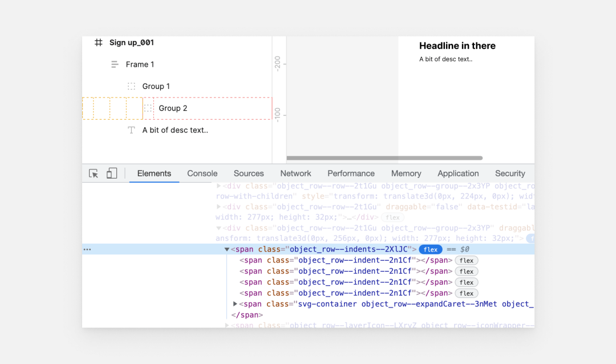This screenshot has width=616, height=364.
Task: Open the Elements tab
Action: 154,173
